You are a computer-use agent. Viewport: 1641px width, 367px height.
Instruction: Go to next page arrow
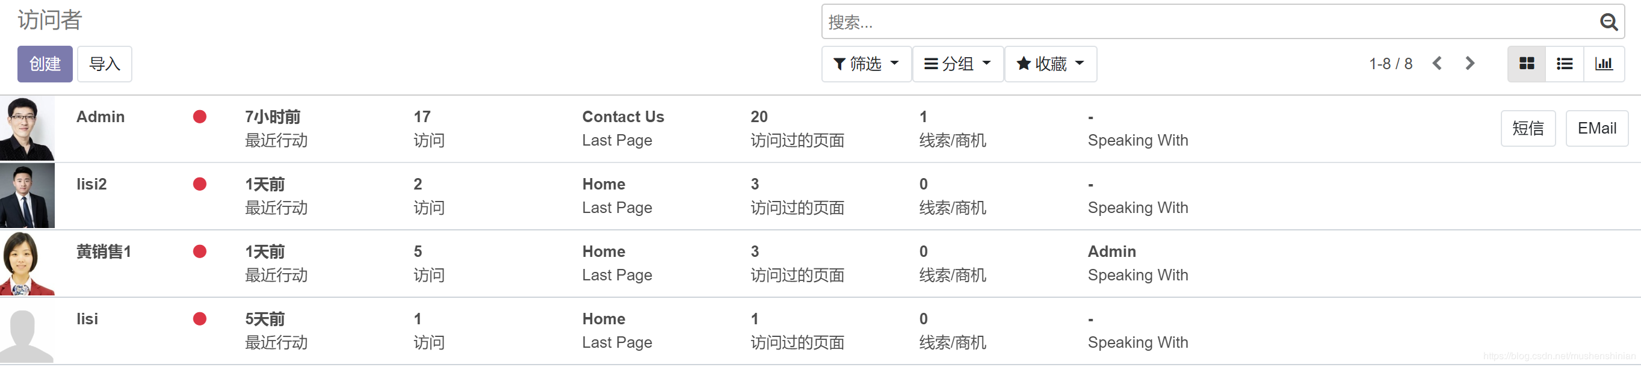pyautogui.click(x=1469, y=64)
